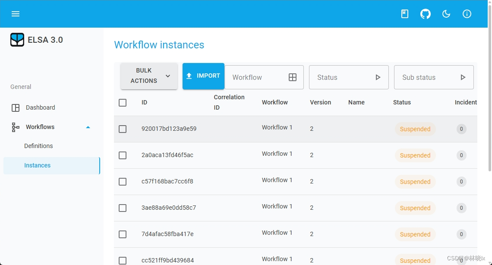
Task: Click the info about icon
Action: (467, 14)
